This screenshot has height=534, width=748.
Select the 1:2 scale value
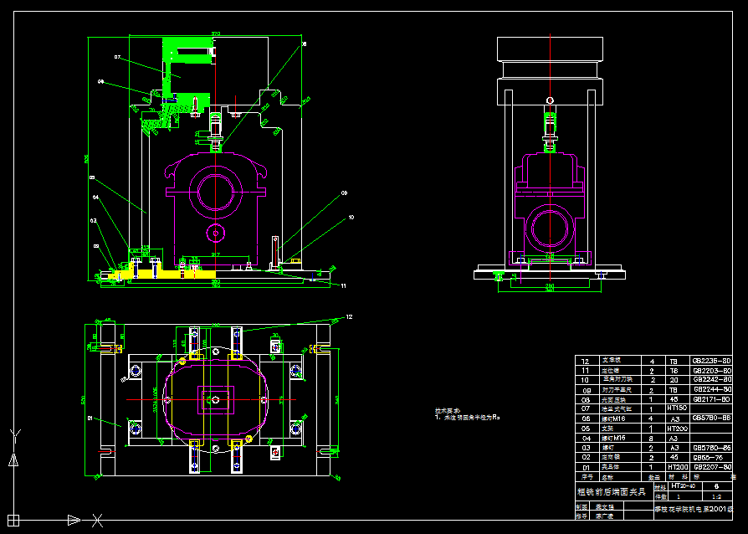(x=716, y=497)
